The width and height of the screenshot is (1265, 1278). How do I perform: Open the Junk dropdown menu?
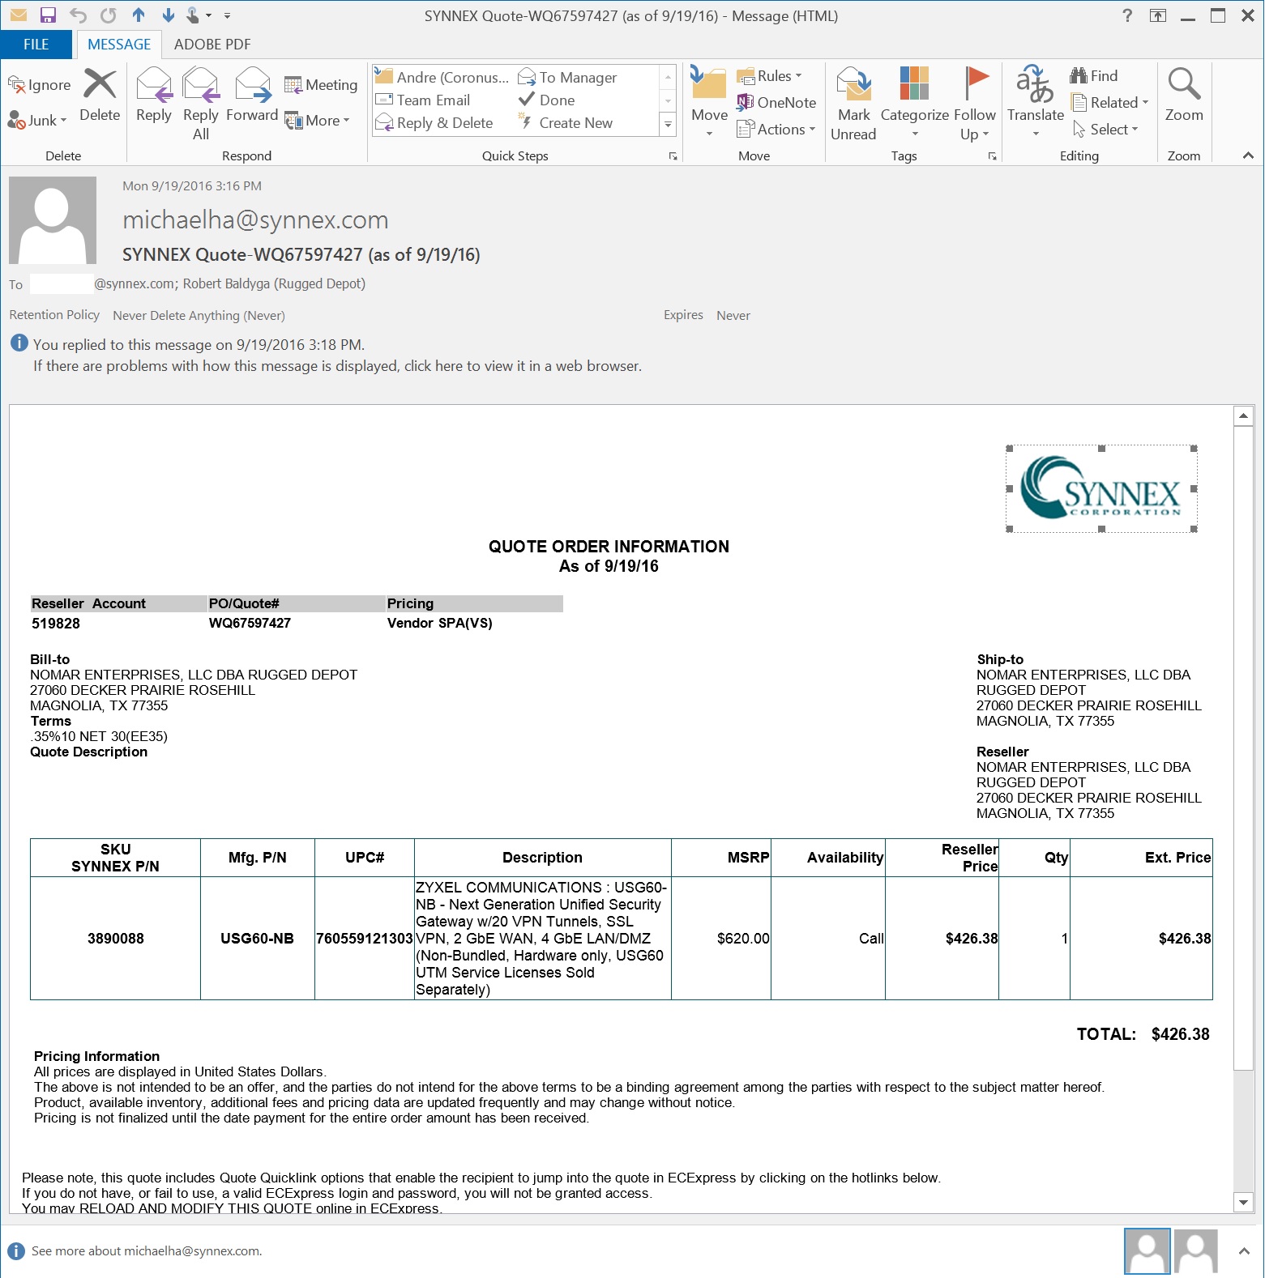37,121
